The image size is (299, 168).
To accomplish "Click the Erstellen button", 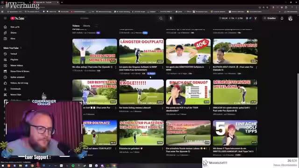I will coord(270,18).
